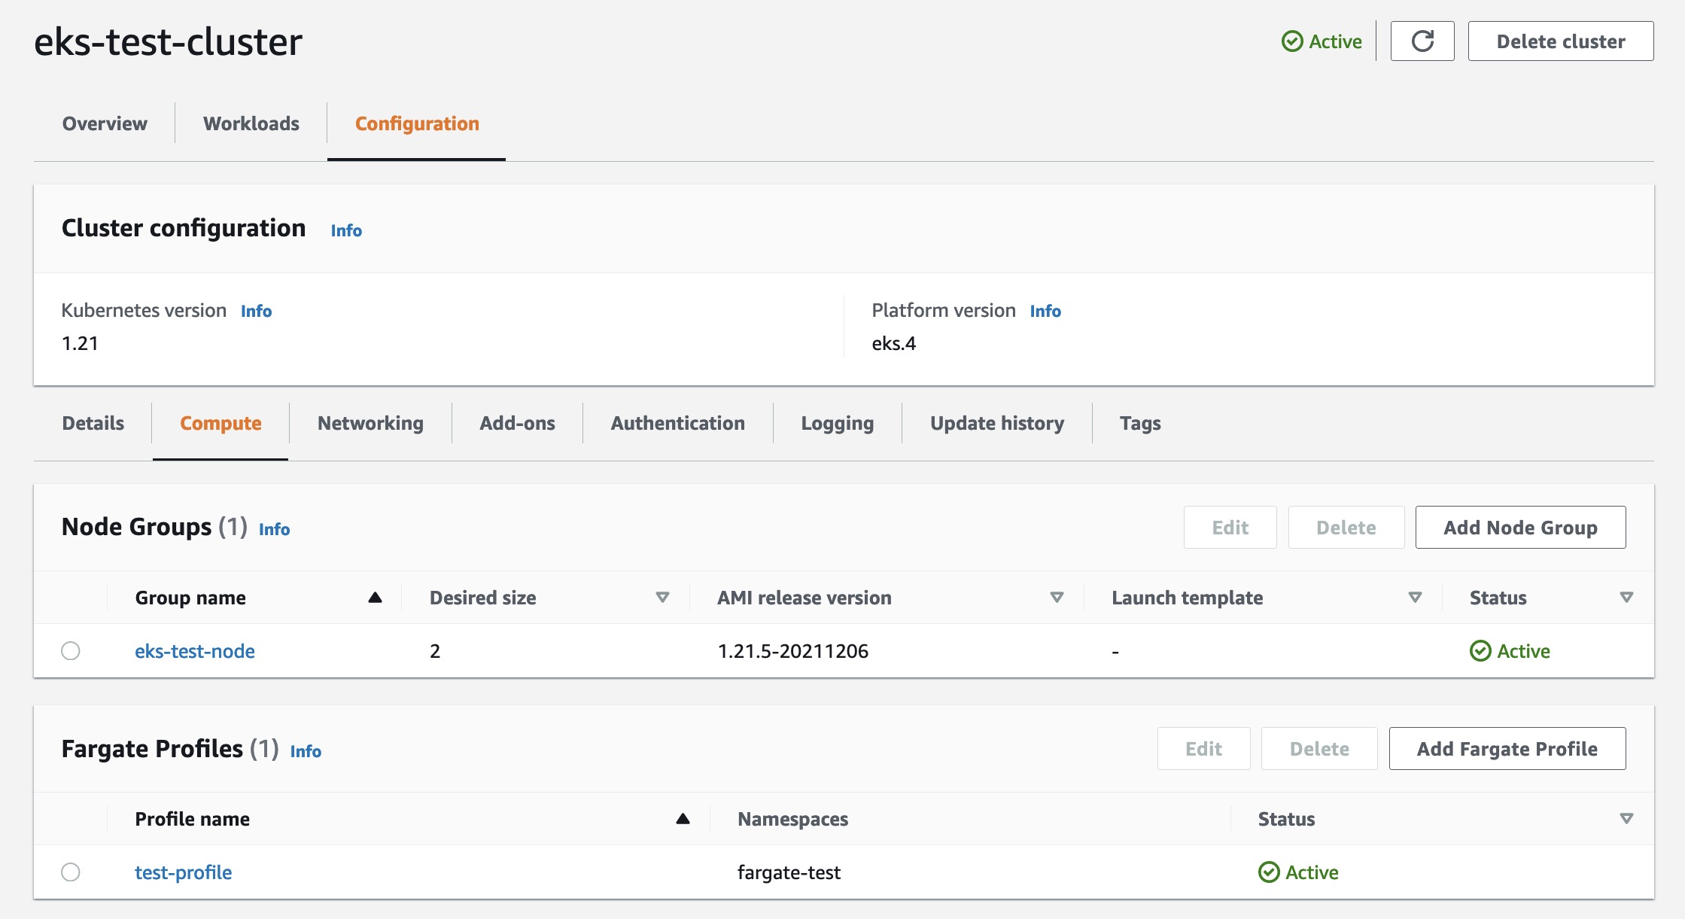The height and width of the screenshot is (919, 1685).
Task: Select the Configuration tab
Action: click(x=417, y=123)
